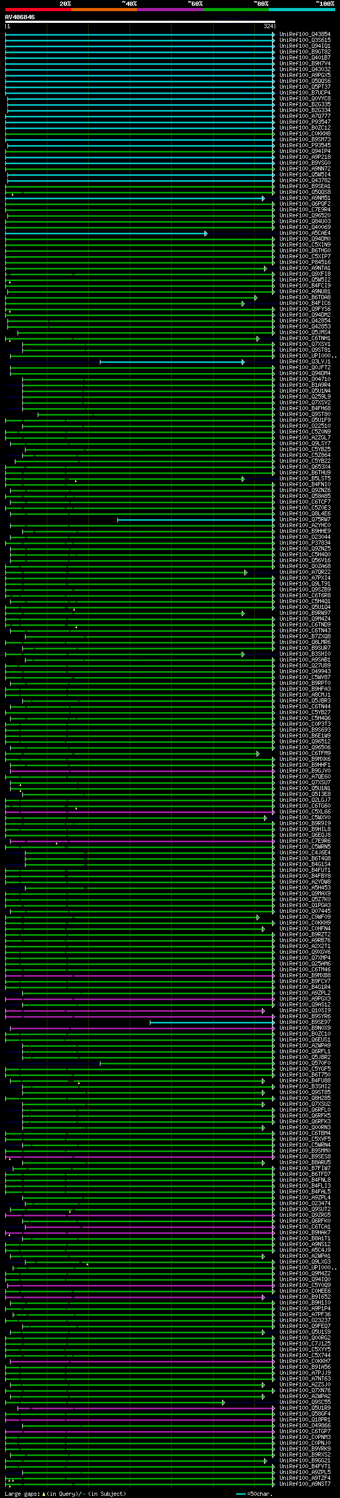The width and height of the screenshot is (340, 1498).
Task: Select the UniRef100_O22510 label
Action: 305,426
